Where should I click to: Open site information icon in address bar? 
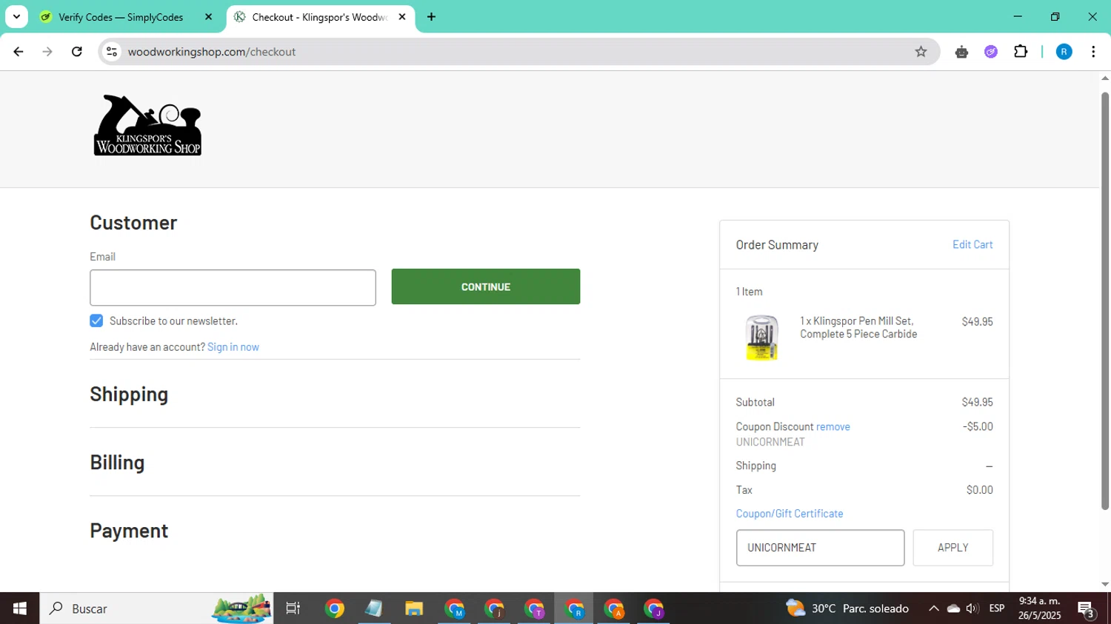tap(112, 52)
